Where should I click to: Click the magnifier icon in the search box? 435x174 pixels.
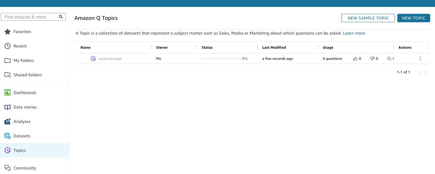point(61,17)
